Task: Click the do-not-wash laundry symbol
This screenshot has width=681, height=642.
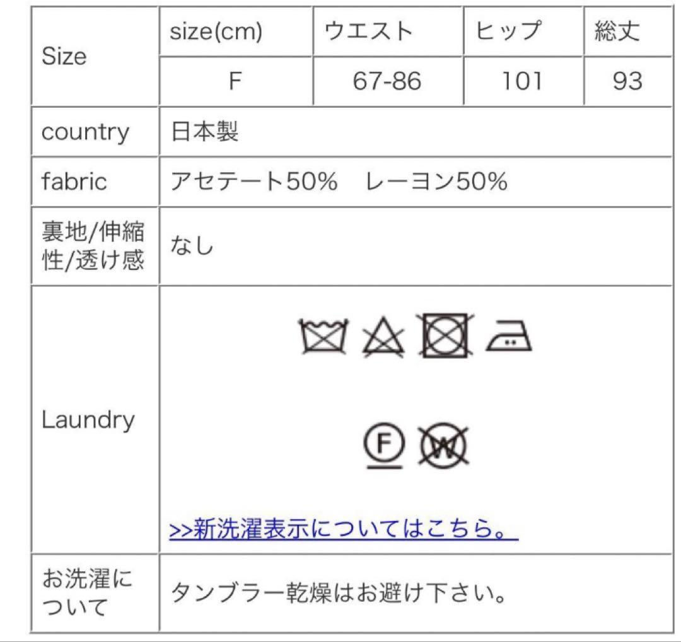Action: pyautogui.click(x=323, y=336)
